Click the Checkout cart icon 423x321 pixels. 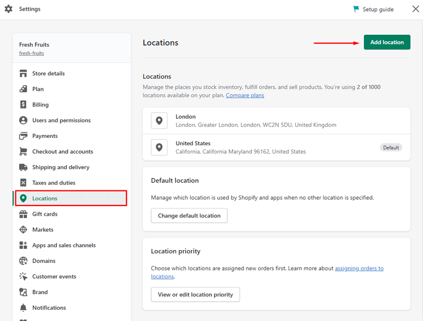(x=23, y=151)
